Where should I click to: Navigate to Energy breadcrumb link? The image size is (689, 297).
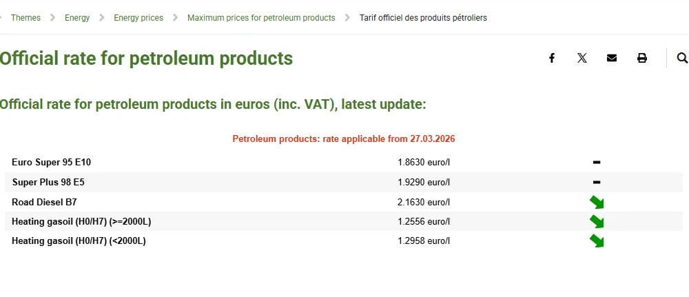[77, 18]
